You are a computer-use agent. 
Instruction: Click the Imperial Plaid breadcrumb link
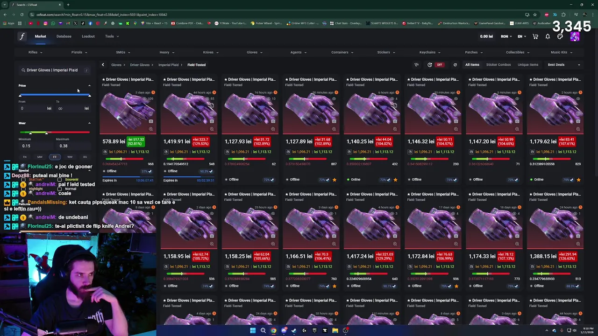pos(168,65)
